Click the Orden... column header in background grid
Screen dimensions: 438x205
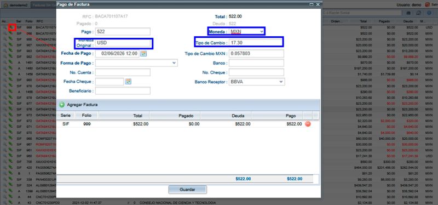point(336,21)
